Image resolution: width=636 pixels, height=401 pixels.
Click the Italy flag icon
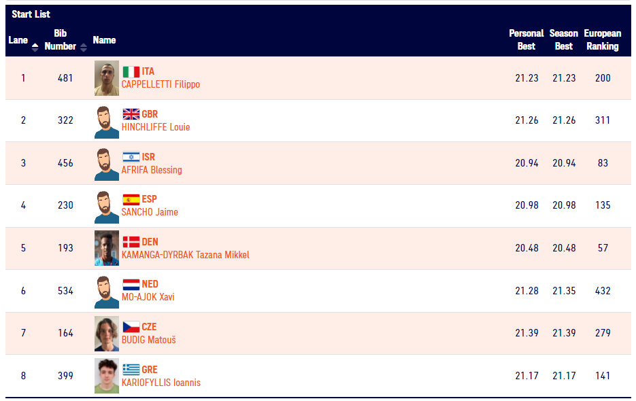pyautogui.click(x=131, y=72)
